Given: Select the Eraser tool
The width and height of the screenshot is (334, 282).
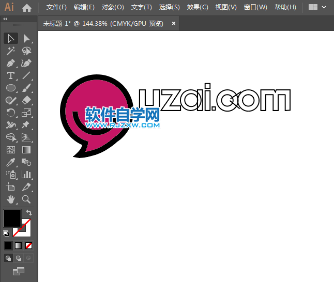Looking at the screenshot, I should (x=26, y=100).
